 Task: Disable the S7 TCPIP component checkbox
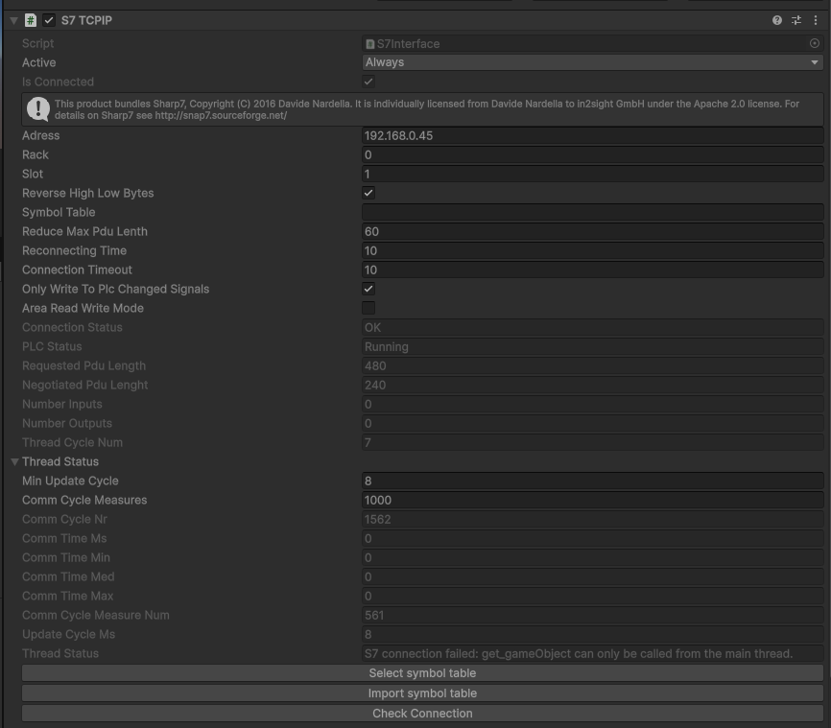pos(49,20)
